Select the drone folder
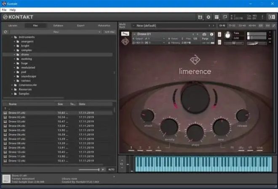Screen dimensions: 278x189 (58, 55)
